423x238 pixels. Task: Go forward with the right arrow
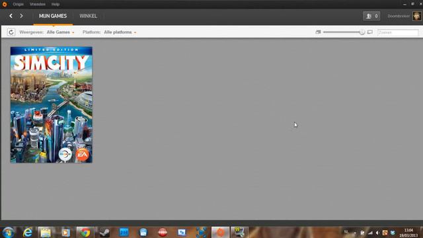pyautogui.click(x=21, y=16)
